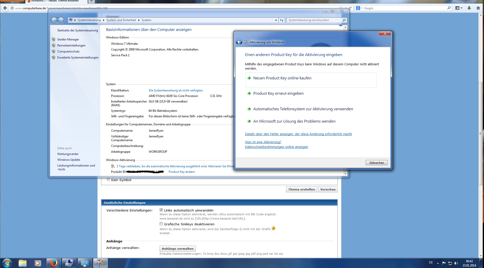Switch to Firefox in the taskbar
Screen dimensions: 484x268
[x=53, y=263]
